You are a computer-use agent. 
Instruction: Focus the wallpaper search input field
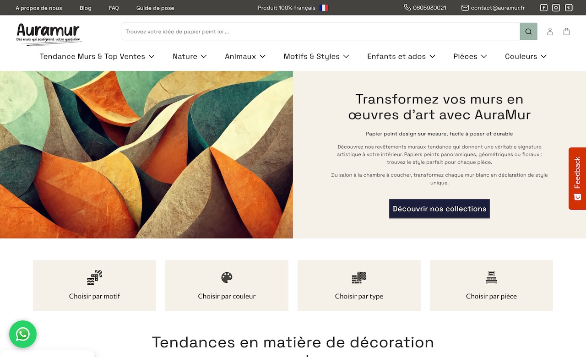[x=320, y=32]
